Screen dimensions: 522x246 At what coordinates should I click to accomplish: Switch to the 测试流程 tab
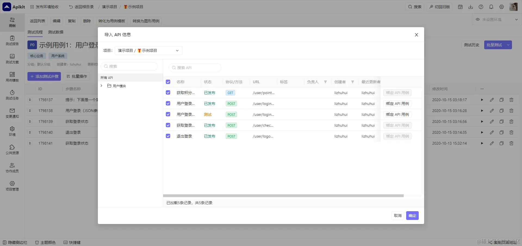[35, 32]
